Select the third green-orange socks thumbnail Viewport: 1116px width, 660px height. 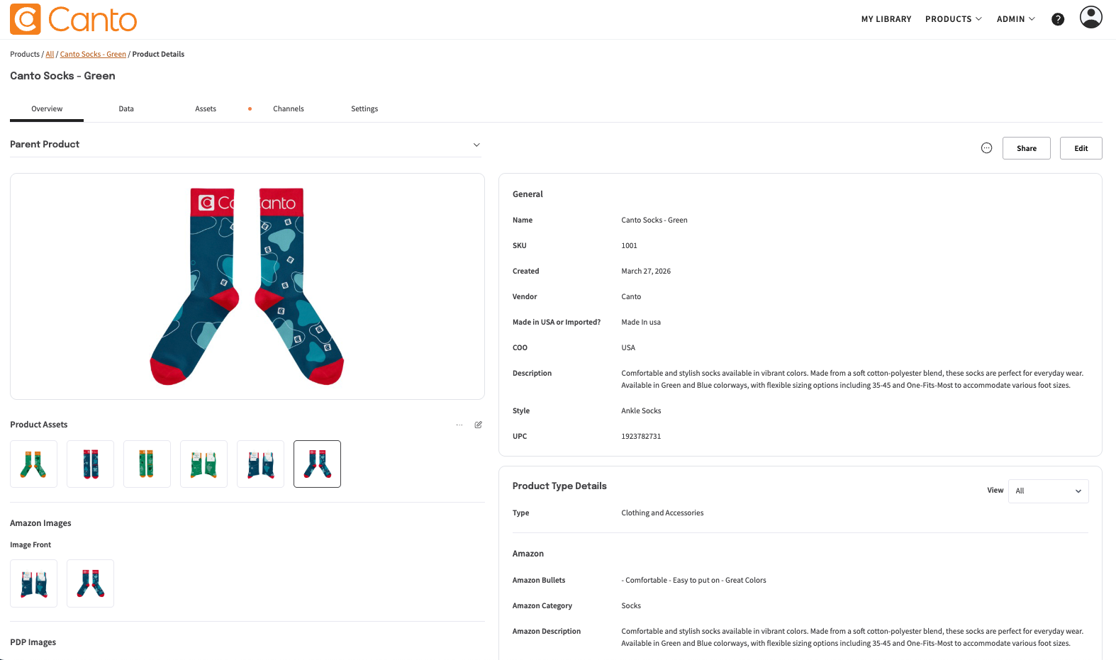point(147,464)
